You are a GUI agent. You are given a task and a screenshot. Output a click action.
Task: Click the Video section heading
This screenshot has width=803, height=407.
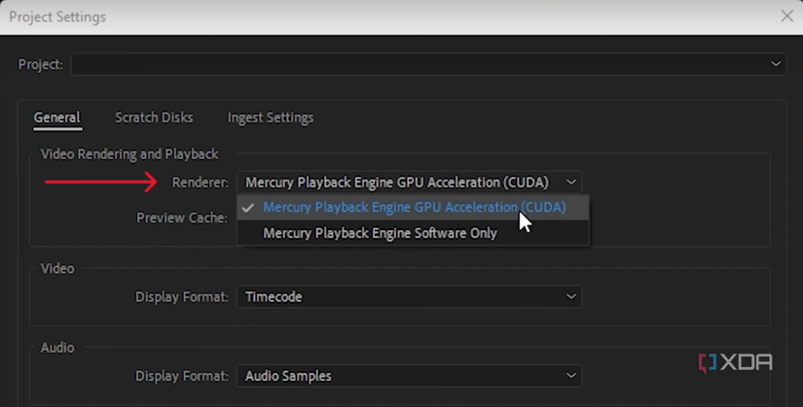(57, 268)
